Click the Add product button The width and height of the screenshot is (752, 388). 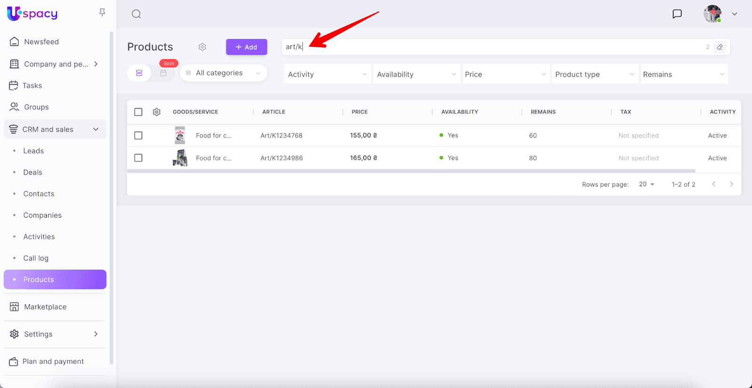(246, 47)
